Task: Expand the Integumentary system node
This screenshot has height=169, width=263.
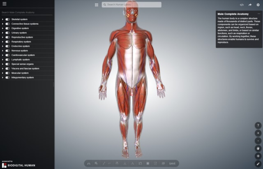Action: coord(2,77)
